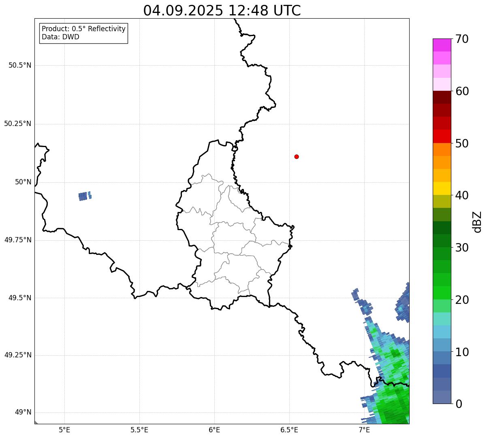Click the title 04.09.2025 12:48 UTC
The image size is (487, 438).
coord(222,10)
